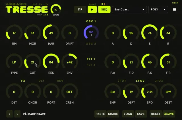Switch to the LFO3 tab
Image resolution: width=182 pixels, height=120 pixels.
tap(159, 81)
